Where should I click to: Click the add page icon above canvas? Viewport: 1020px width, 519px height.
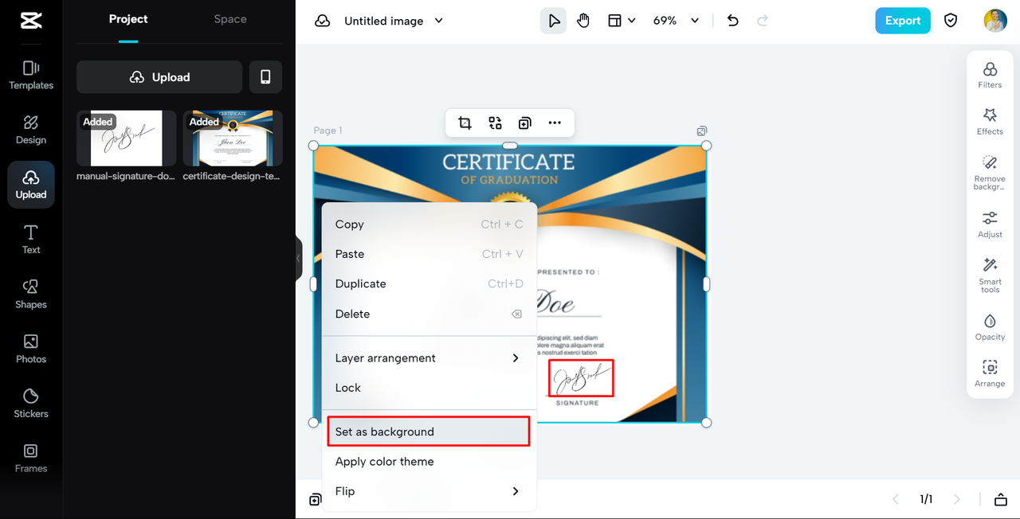point(701,131)
